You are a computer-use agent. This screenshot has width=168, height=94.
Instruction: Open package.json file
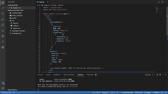(x=17, y=33)
